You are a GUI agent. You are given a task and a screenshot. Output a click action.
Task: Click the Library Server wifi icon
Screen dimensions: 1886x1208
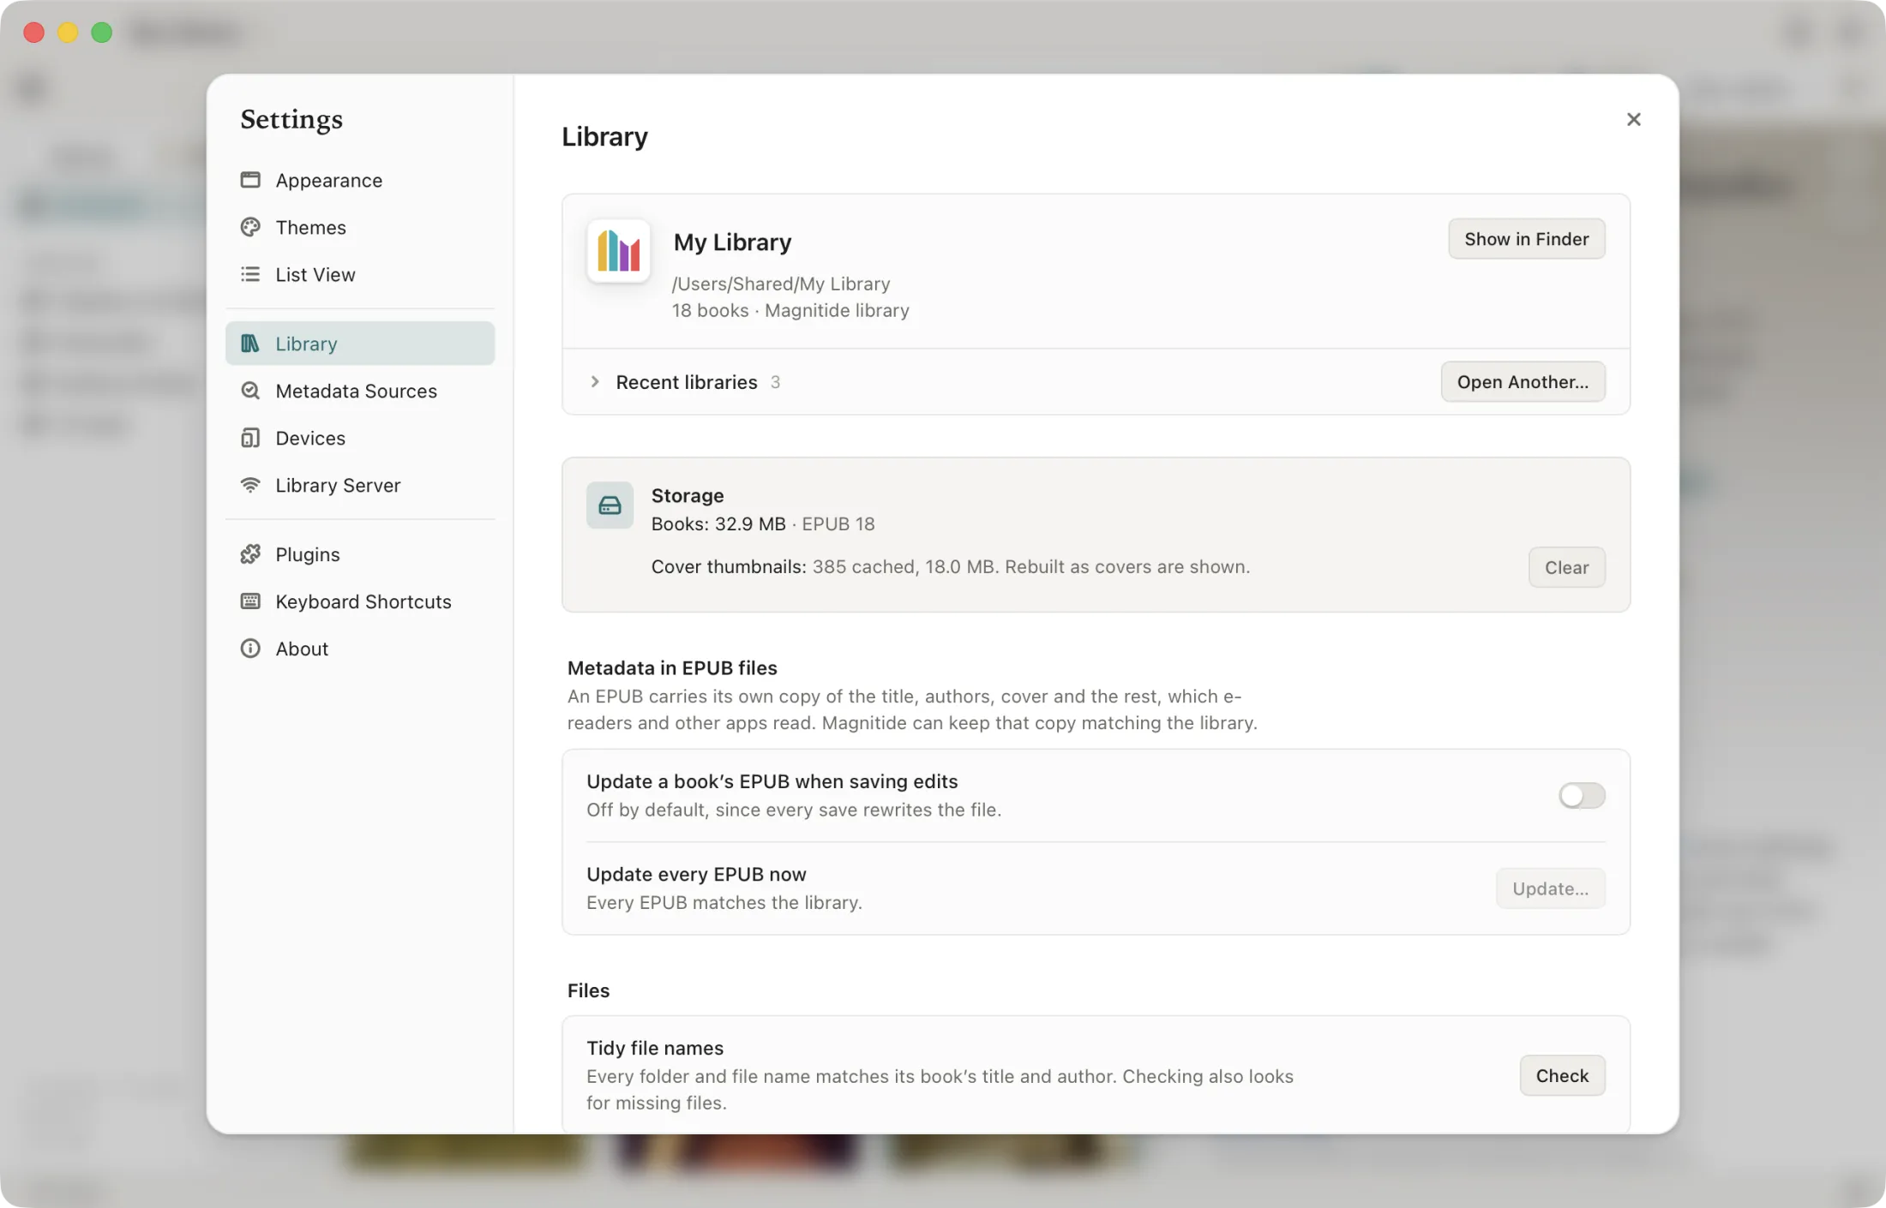(250, 485)
